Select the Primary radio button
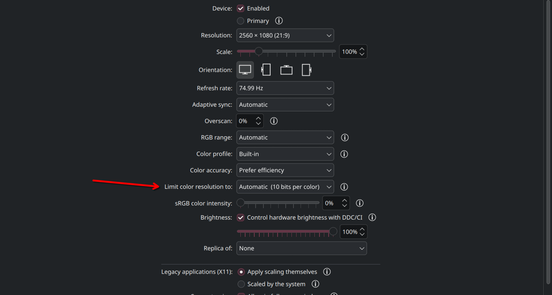552x295 pixels. 241,21
